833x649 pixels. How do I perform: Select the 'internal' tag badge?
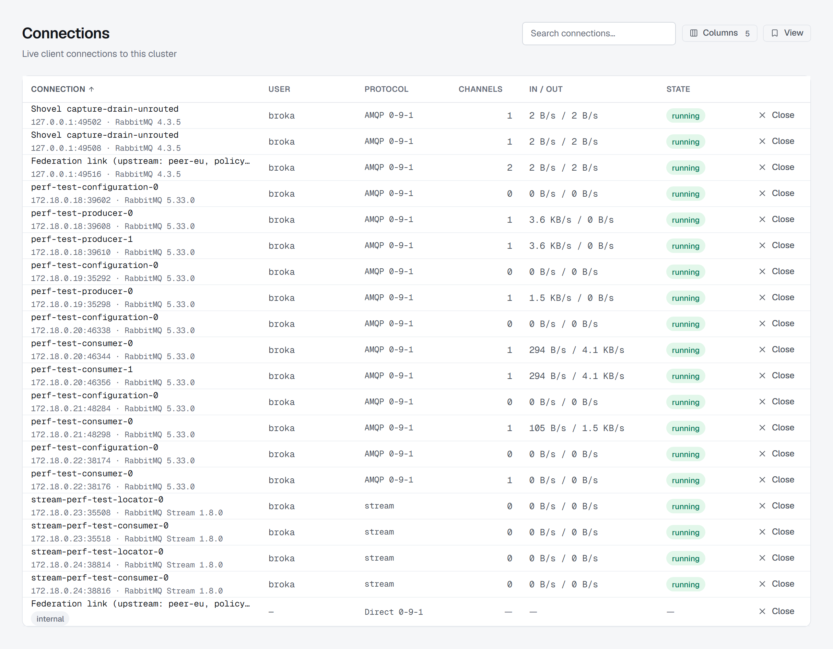[x=50, y=619]
